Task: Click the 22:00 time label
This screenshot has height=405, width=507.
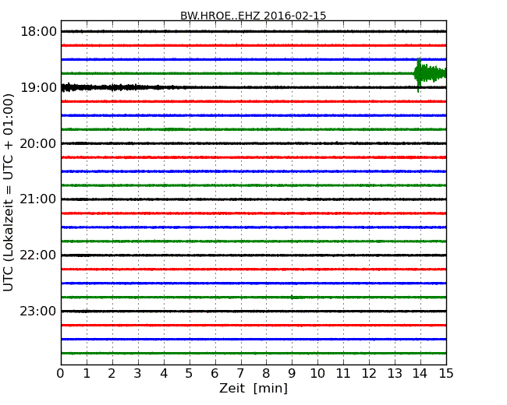Action: pos(38,255)
